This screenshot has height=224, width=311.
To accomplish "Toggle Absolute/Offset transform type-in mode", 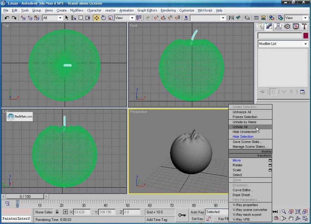I will point(65,212).
